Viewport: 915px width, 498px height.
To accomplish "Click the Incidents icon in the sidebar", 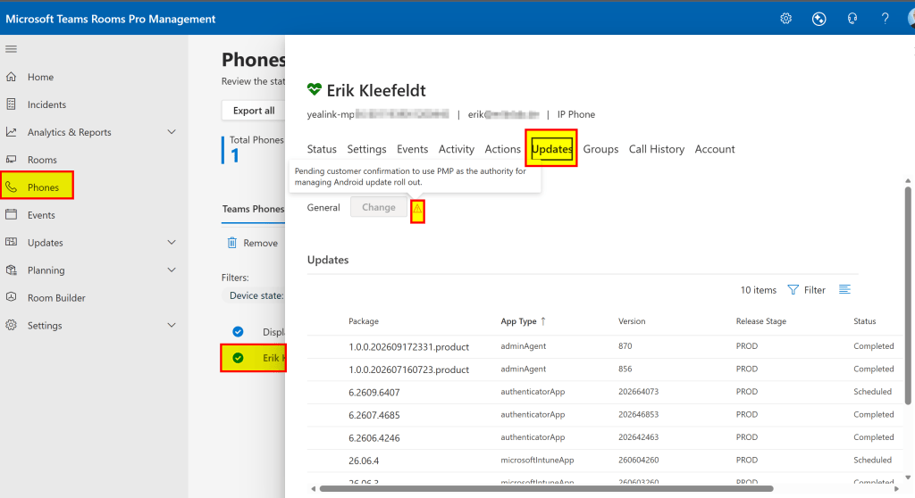I will (x=11, y=104).
